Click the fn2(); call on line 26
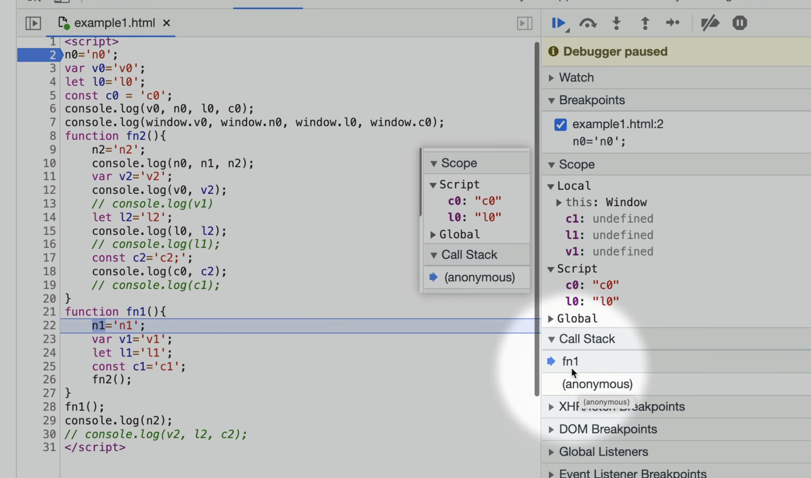Viewport: 811px width, 478px height. [x=112, y=379]
